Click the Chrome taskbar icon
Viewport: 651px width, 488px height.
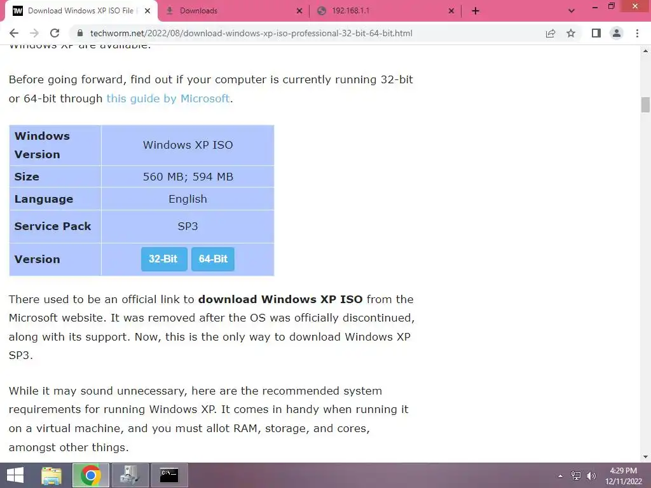click(x=91, y=475)
